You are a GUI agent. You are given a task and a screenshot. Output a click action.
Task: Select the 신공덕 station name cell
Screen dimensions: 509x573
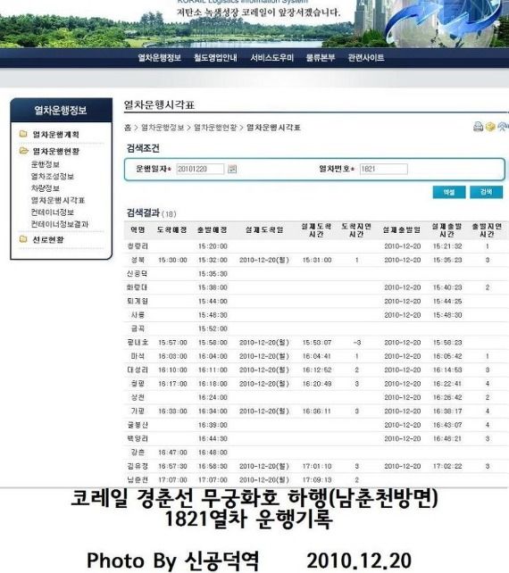[x=138, y=273]
